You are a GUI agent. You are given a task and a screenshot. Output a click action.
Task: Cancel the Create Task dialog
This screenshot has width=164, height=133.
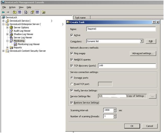pyautogui.click(x=150, y=126)
